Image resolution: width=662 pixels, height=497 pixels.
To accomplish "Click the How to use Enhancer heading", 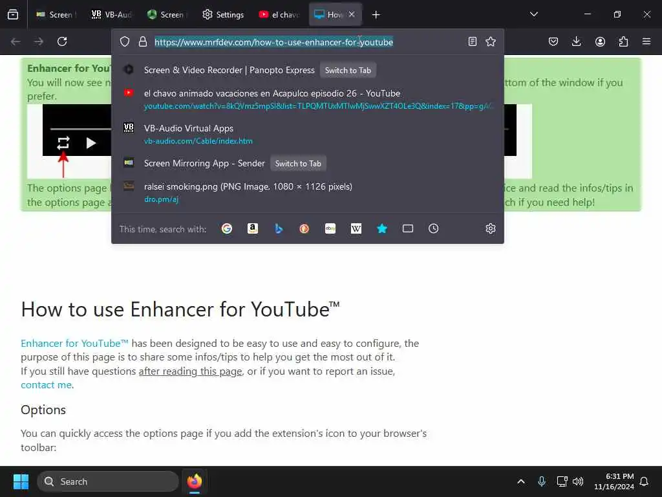I will 180,309.
